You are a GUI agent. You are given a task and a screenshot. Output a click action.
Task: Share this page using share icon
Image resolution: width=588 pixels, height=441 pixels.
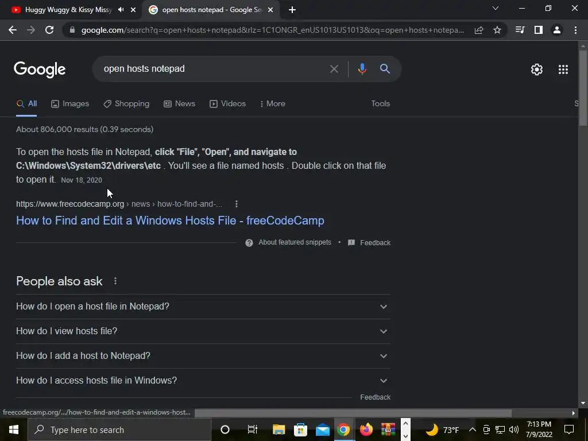click(x=479, y=30)
